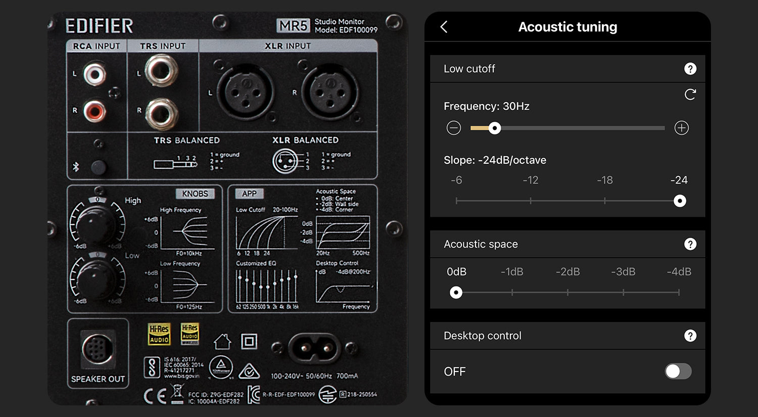Click the back arrow in Acoustic tuning
758x417 pixels.
pyautogui.click(x=444, y=27)
